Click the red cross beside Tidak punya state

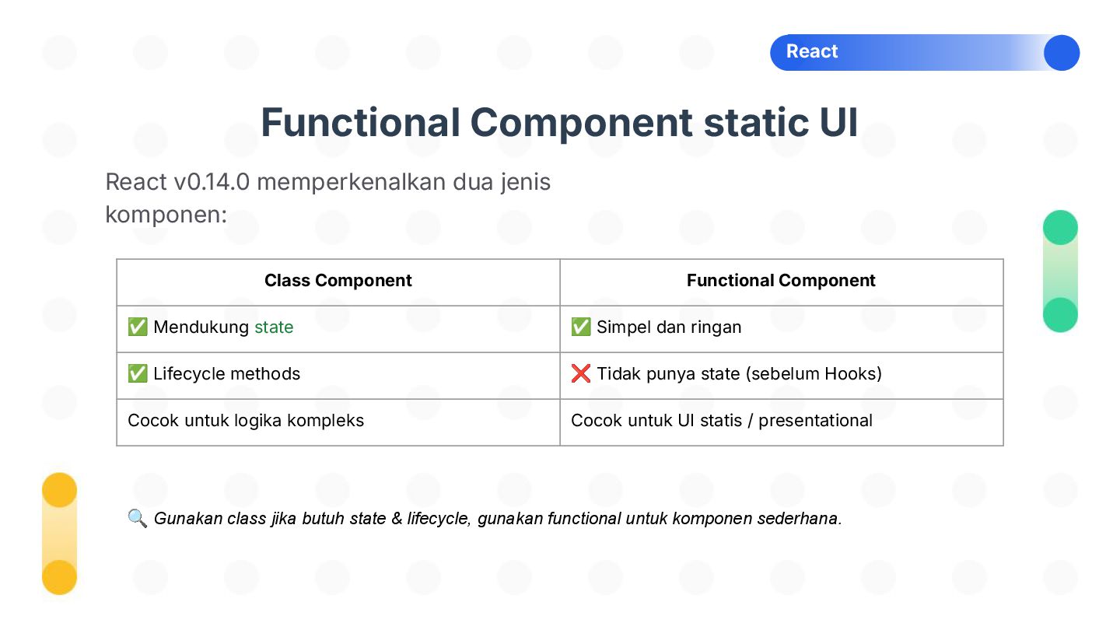[581, 374]
